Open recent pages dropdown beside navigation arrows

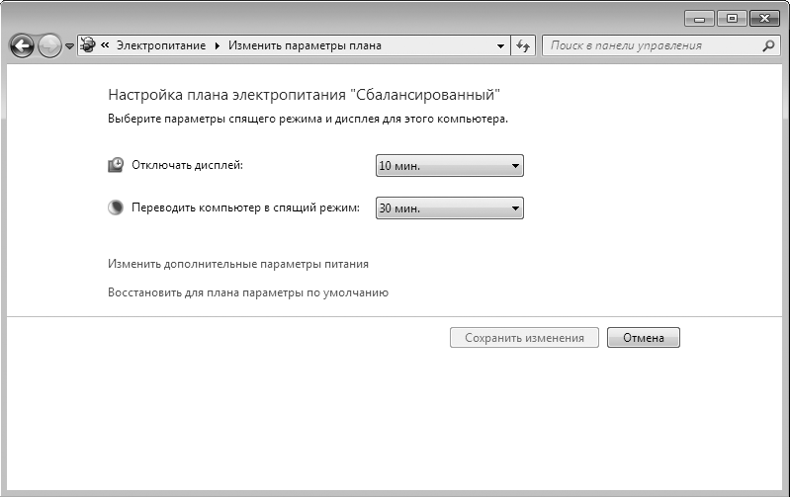tap(69, 46)
